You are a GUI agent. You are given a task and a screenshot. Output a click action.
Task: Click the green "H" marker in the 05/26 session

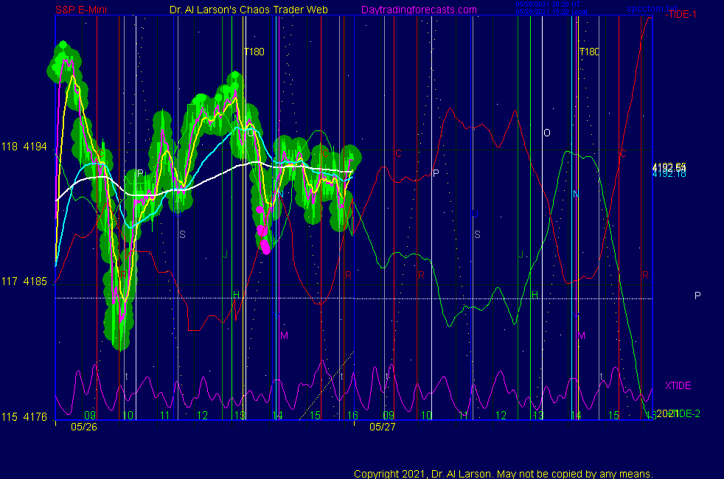[236, 295]
